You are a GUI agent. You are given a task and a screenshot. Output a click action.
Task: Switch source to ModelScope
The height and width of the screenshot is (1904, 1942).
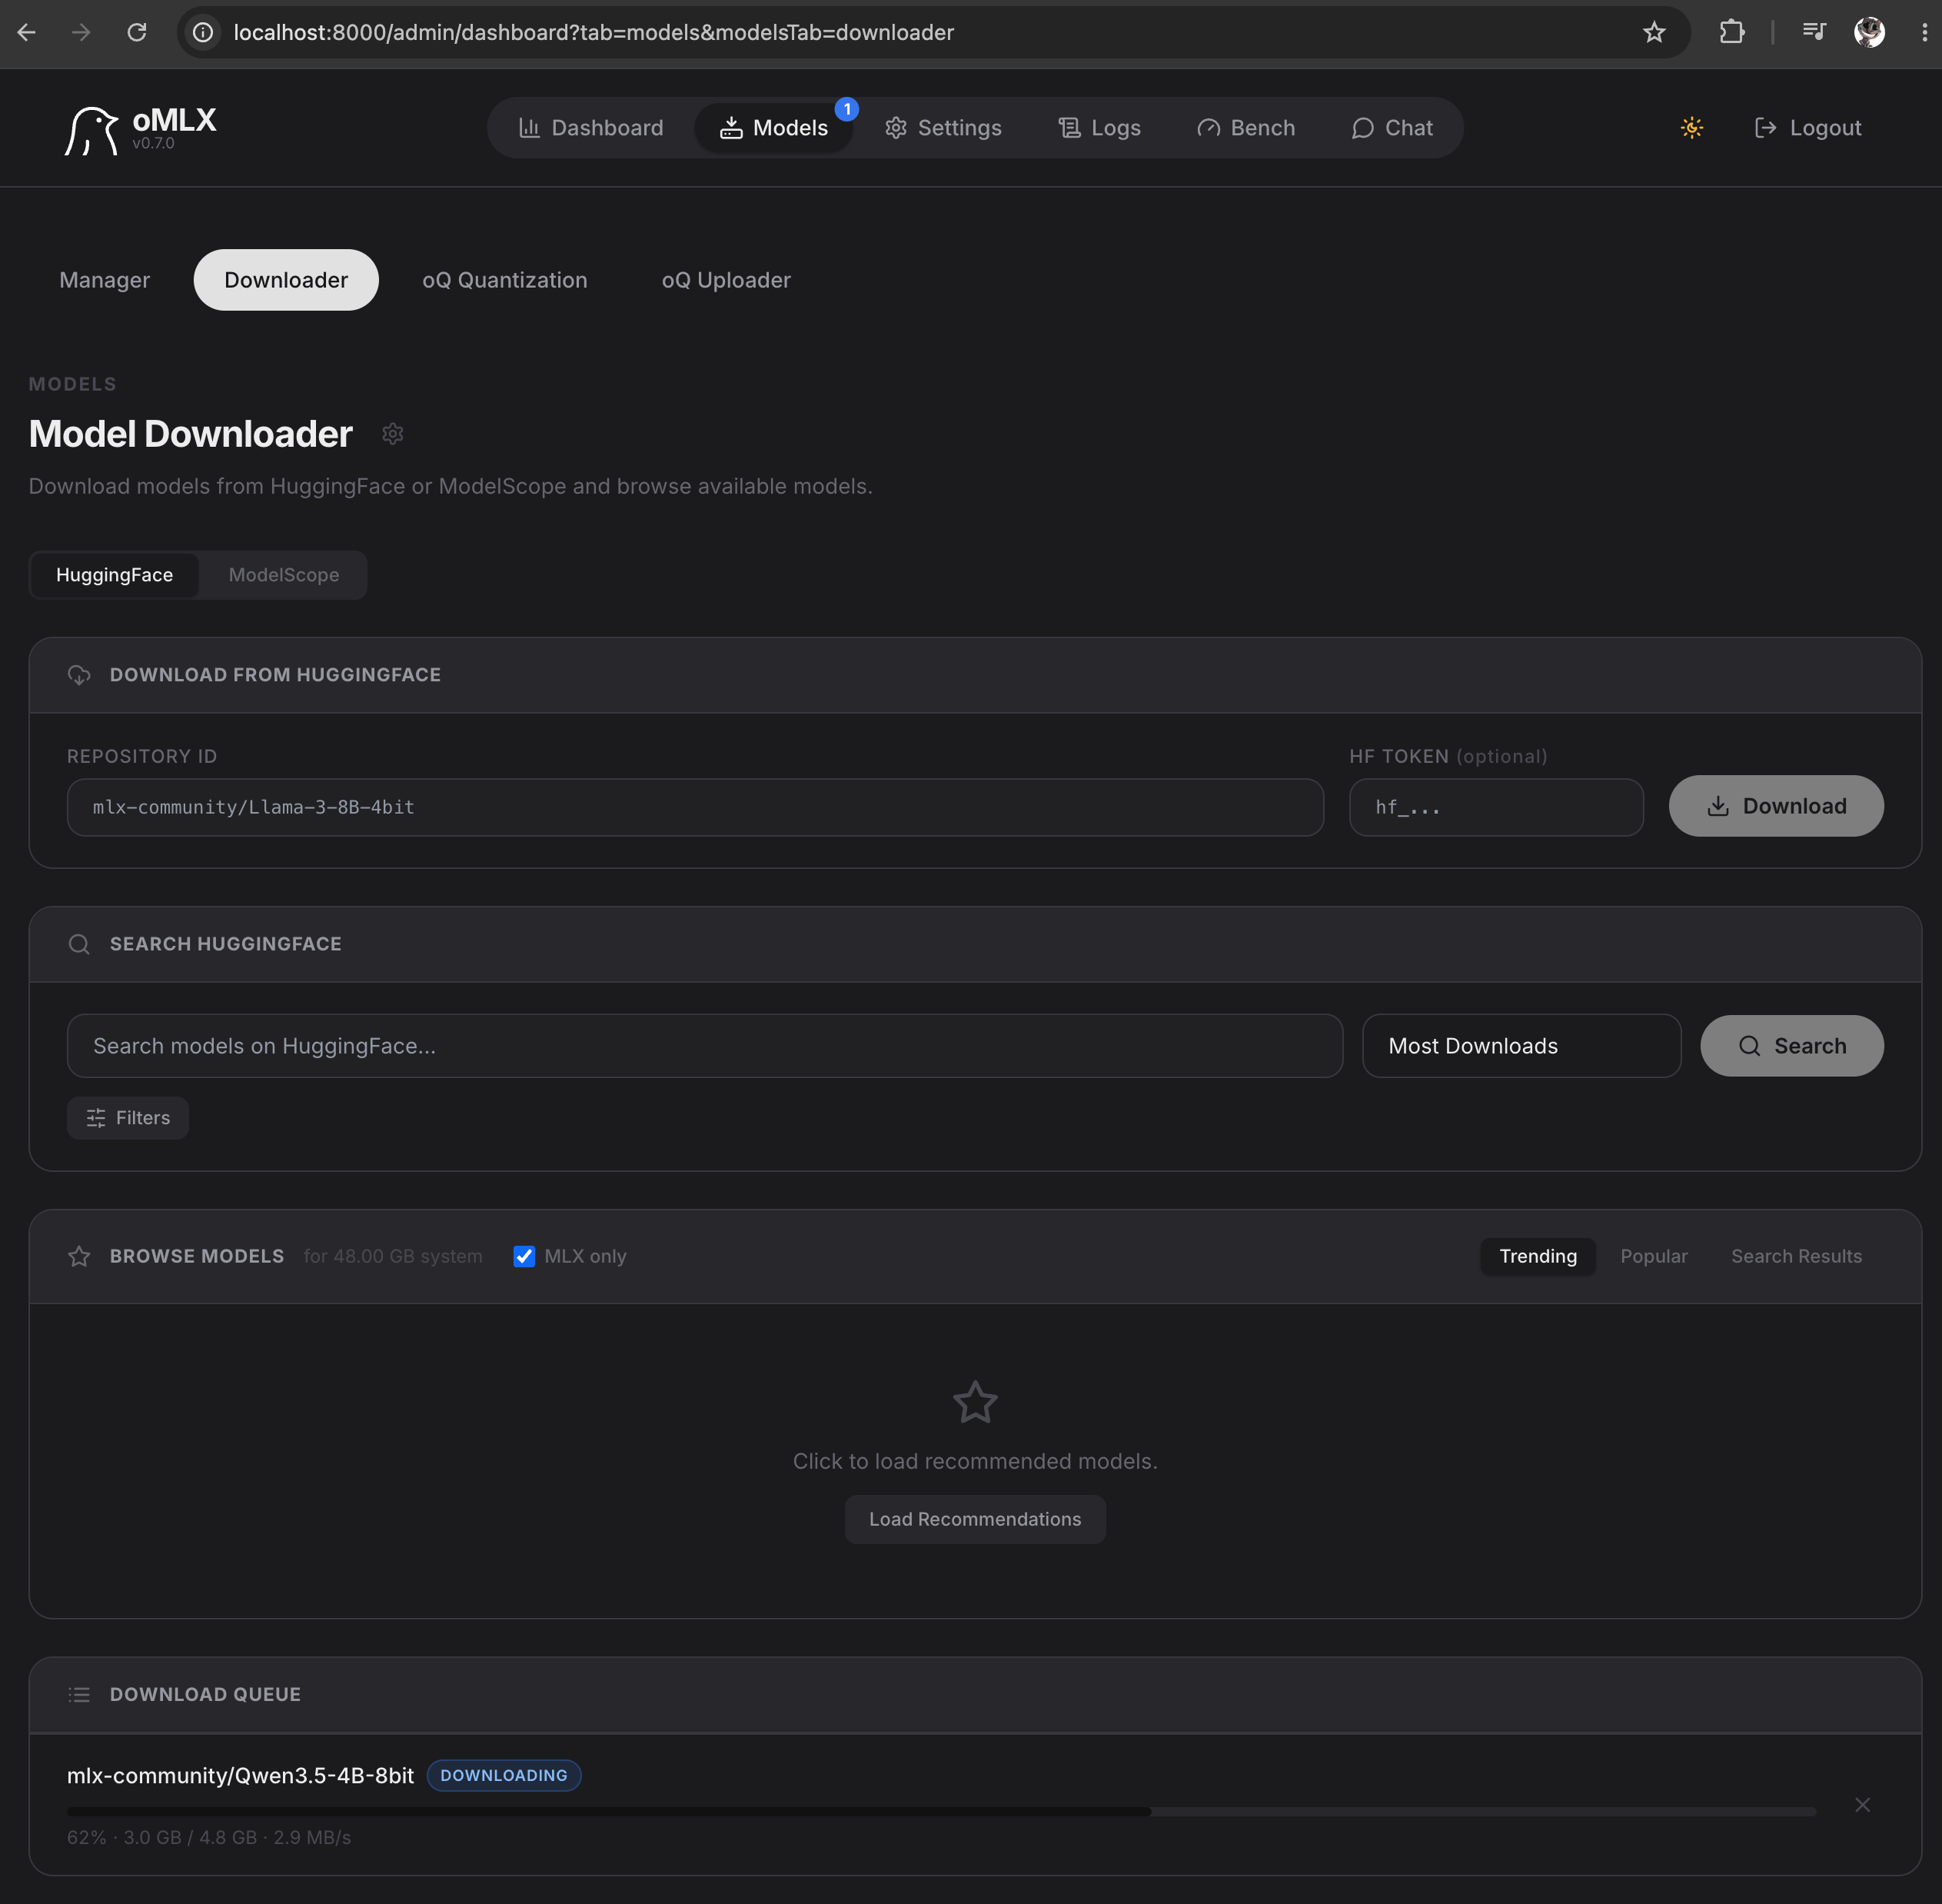[284, 575]
